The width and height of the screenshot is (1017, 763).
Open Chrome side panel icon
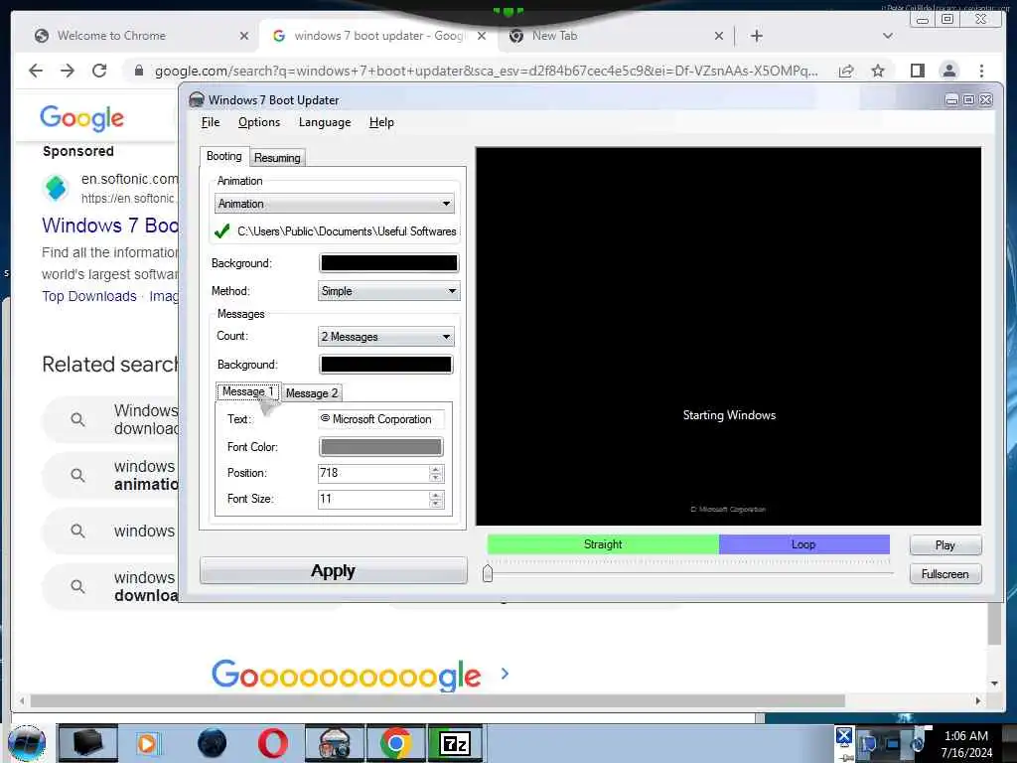click(917, 71)
